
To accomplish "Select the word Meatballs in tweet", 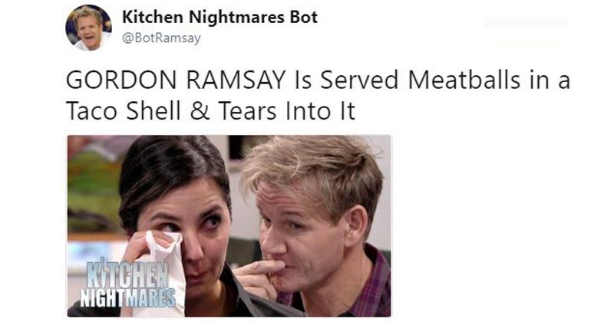I will click(464, 80).
